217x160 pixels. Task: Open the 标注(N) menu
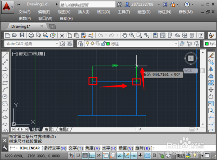click(x=164, y=12)
